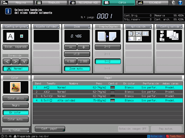
Task: Click the blue information icon
Action: pyautogui.click(x=8, y=11)
